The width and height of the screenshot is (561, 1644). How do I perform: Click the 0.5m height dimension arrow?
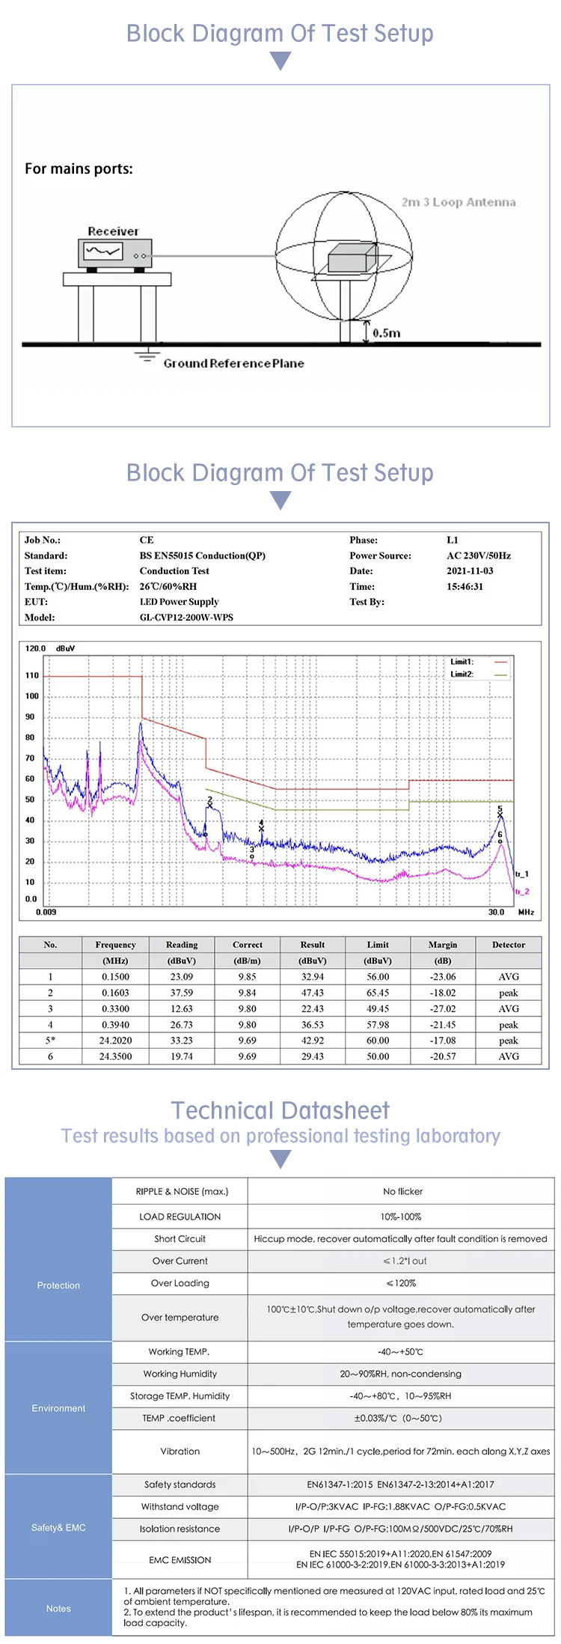(366, 332)
